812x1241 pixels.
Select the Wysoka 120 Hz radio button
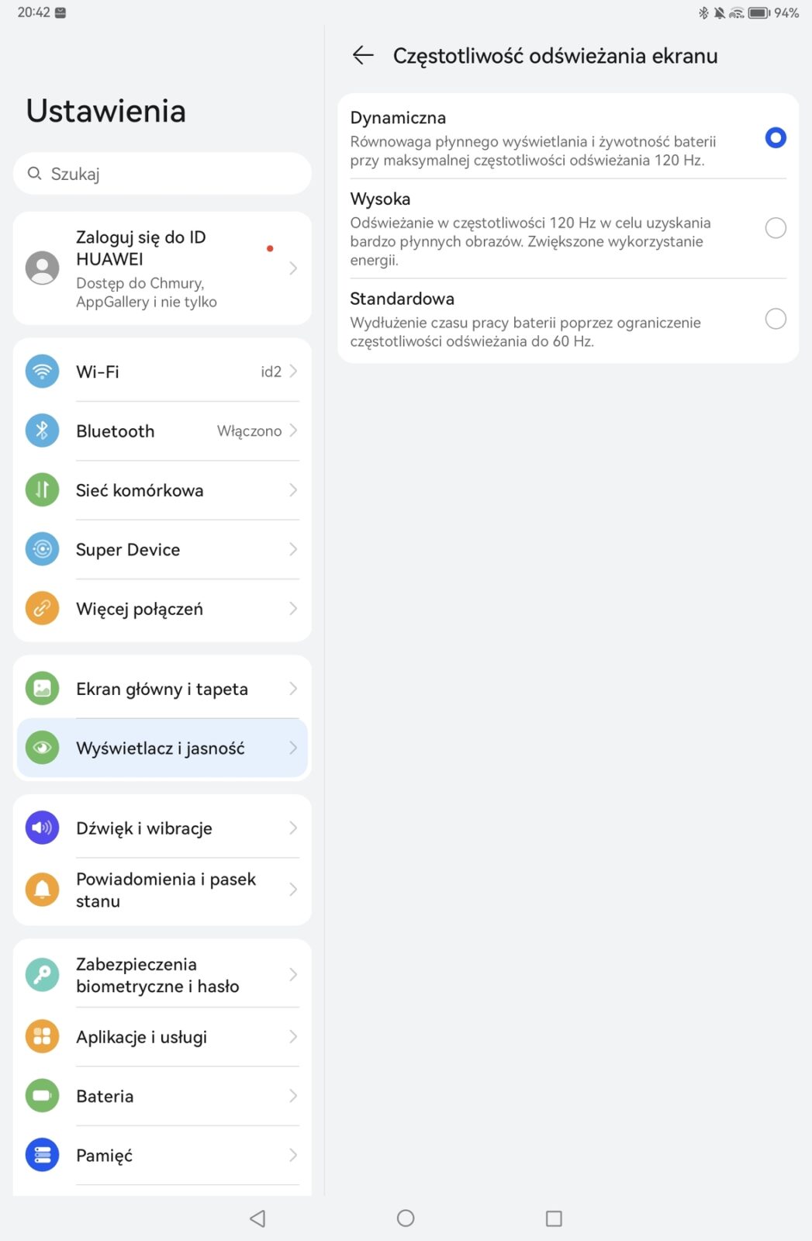[776, 228]
